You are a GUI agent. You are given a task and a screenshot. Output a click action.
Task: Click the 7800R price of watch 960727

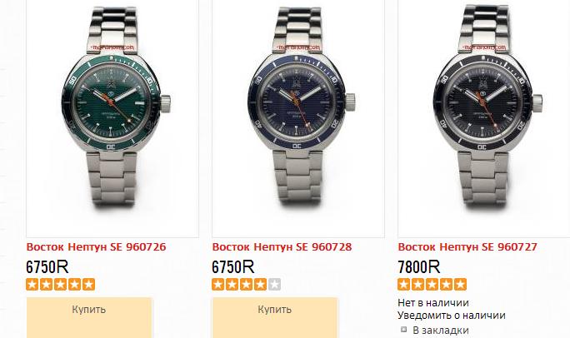coord(419,267)
